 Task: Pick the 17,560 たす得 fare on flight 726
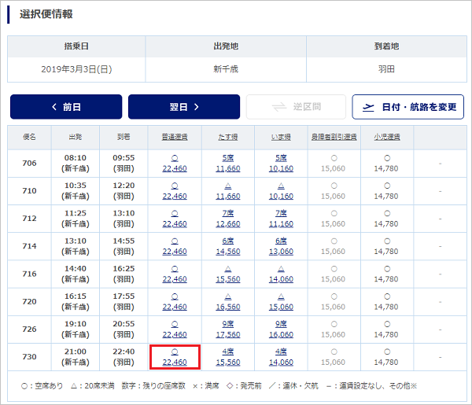pyautogui.click(x=227, y=334)
